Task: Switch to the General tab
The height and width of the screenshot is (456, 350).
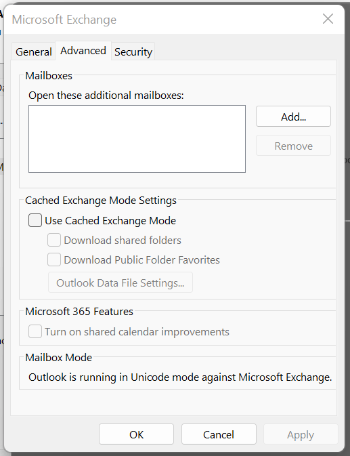Action: tap(34, 51)
